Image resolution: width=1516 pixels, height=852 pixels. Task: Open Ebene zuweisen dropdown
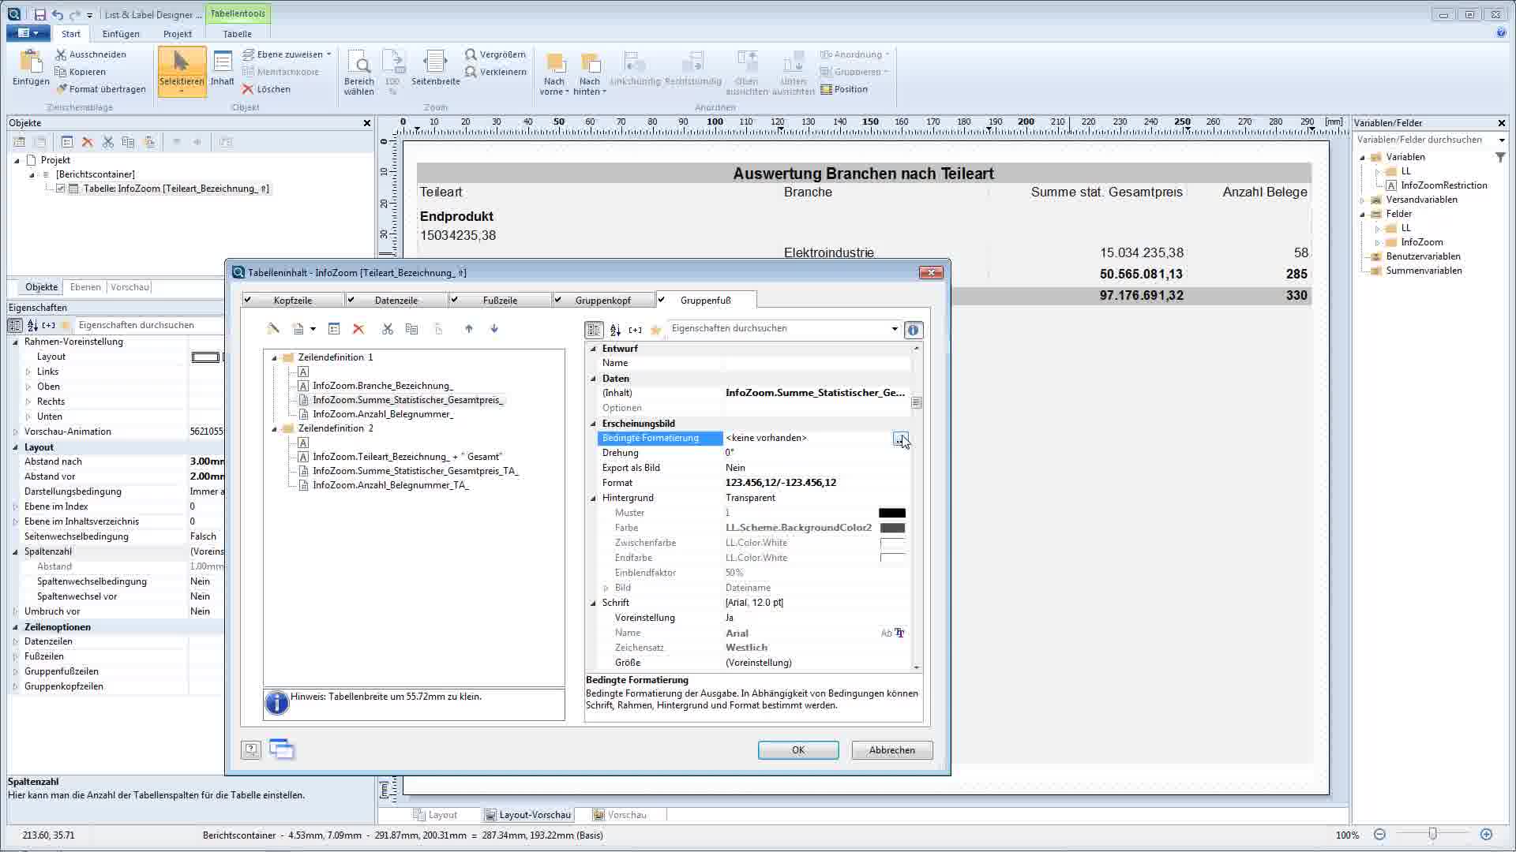(328, 54)
